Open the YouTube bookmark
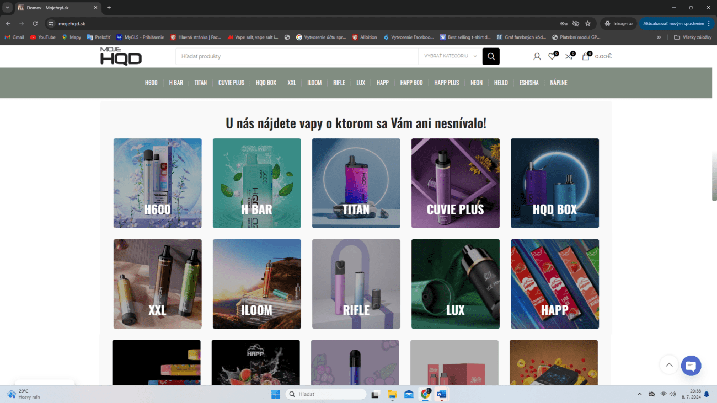Viewport: 717px width, 403px height. tap(43, 37)
